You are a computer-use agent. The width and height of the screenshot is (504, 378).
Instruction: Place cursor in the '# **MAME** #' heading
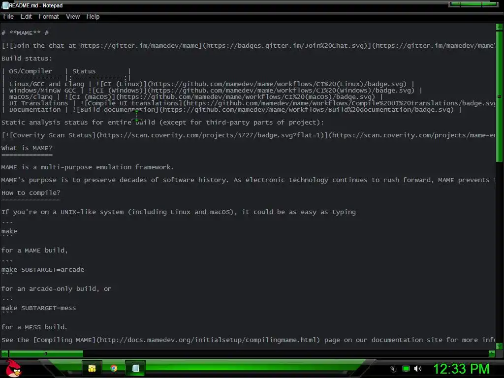point(25,33)
